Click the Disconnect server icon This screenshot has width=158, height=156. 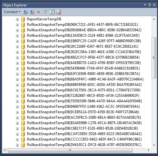click(32, 12)
